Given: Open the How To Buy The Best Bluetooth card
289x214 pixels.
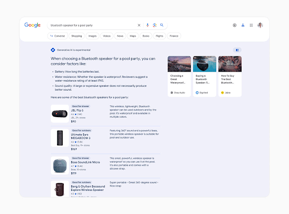Looking at the screenshot, I should (x=230, y=77).
